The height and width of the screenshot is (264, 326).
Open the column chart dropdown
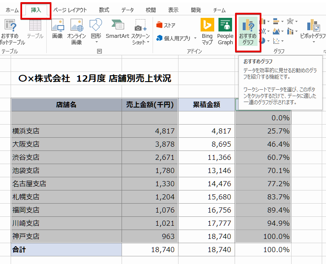(x=268, y=21)
